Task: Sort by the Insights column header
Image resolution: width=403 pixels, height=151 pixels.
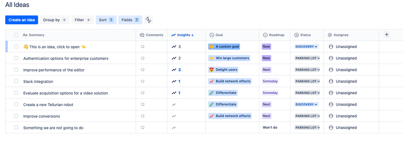Action: pyautogui.click(x=183, y=35)
